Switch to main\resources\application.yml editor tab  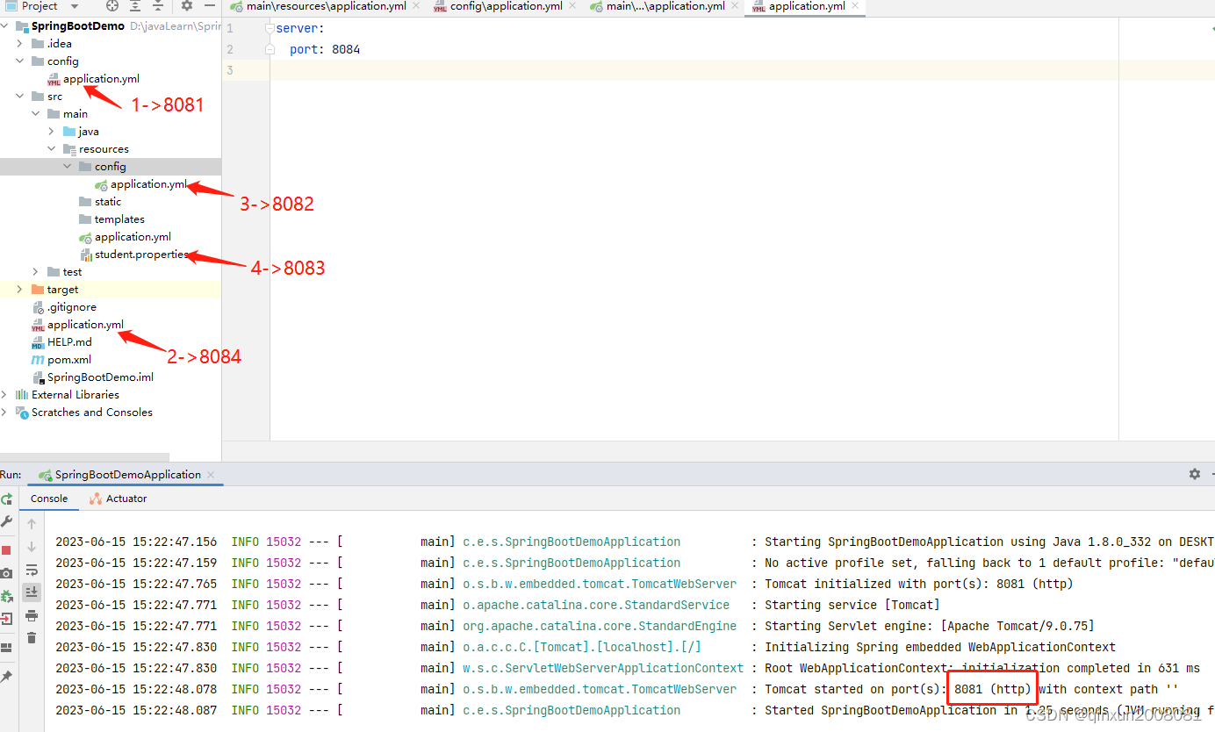click(x=325, y=6)
